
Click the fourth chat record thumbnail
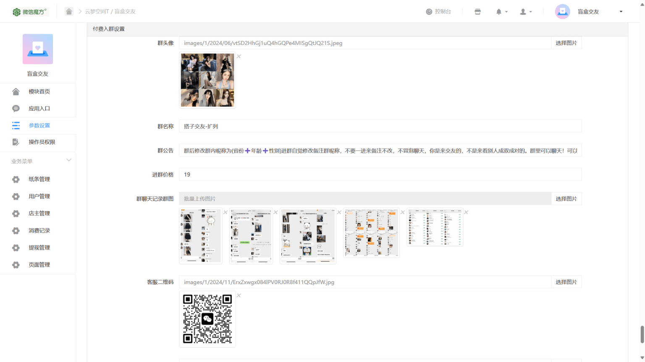pos(371,233)
